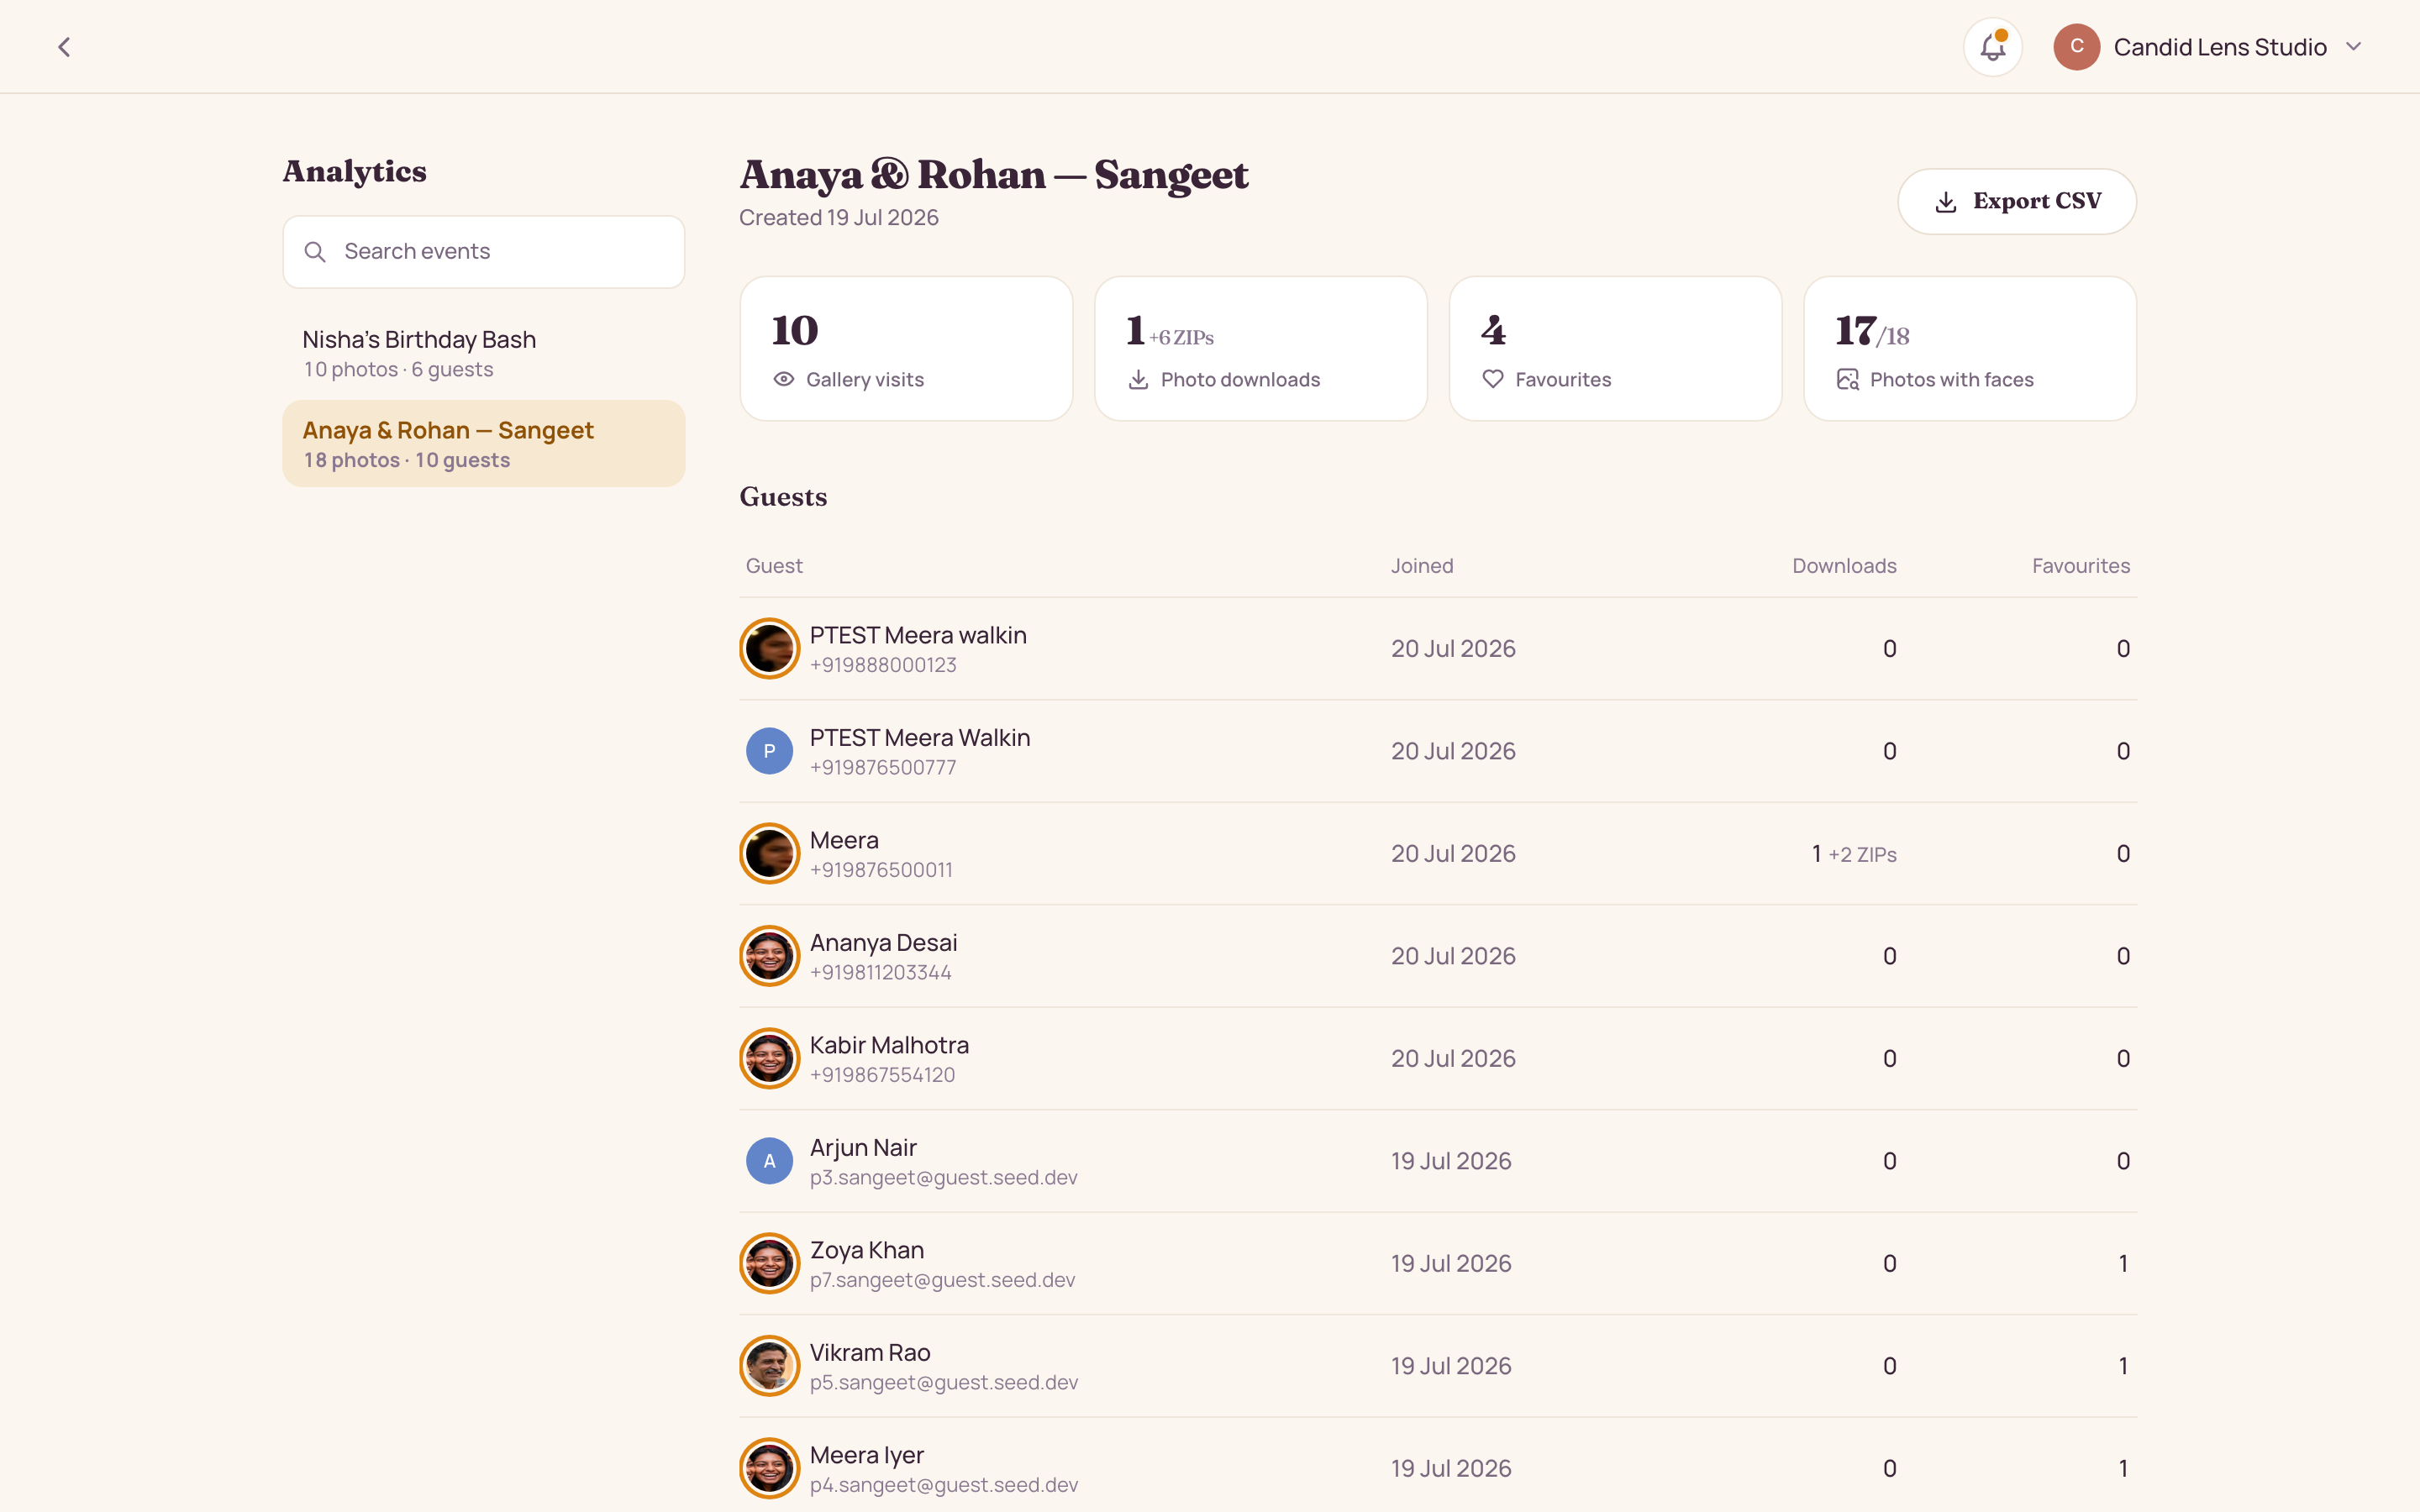
Task: Expand the Candid Lens Studio account dropdown
Action: point(2352,47)
